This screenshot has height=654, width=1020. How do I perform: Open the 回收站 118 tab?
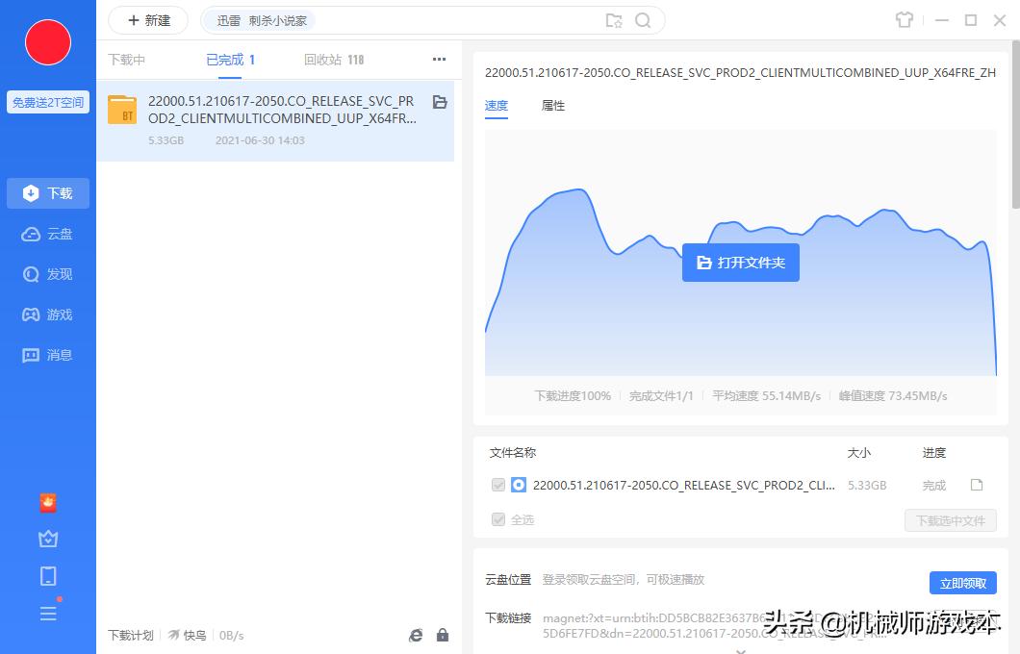coord(334,59)
